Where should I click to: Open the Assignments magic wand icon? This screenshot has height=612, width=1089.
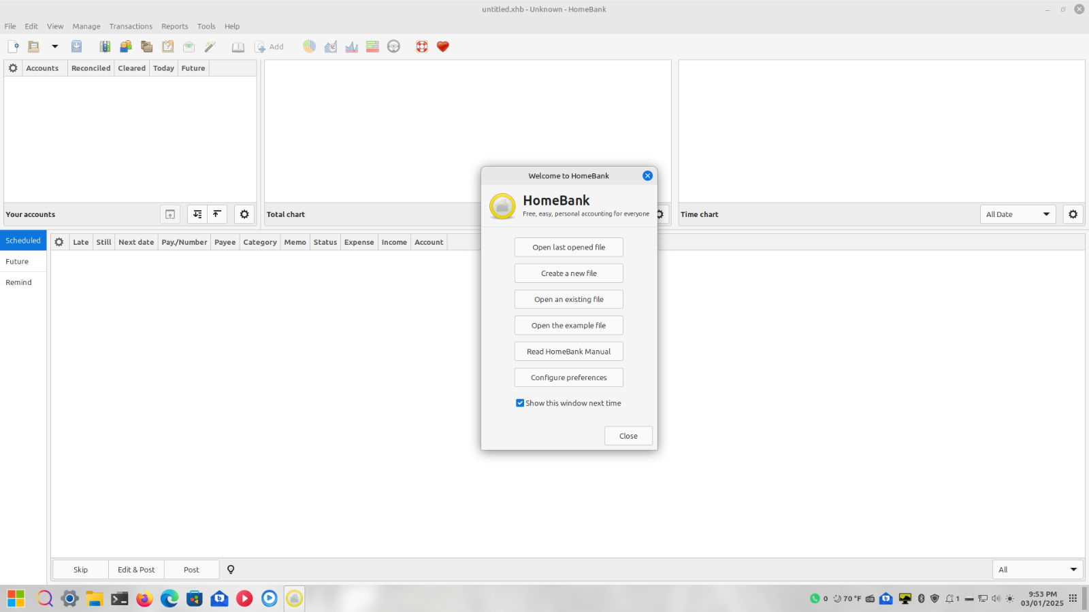pyautogui.click(x=210, y=46)
